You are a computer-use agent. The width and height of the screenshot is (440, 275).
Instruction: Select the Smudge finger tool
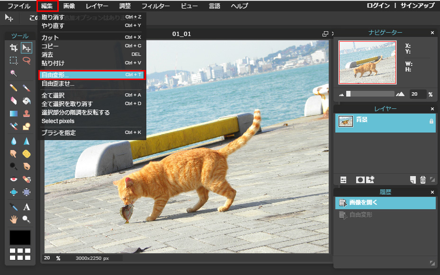(x=13, y=154)
